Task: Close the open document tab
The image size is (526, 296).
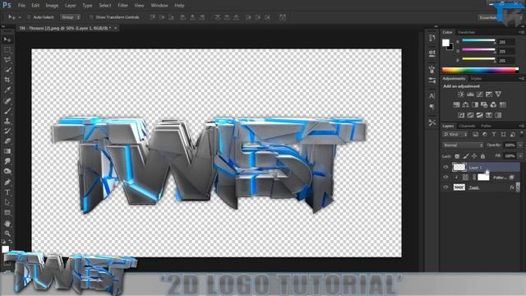Action: click(115, 28)
